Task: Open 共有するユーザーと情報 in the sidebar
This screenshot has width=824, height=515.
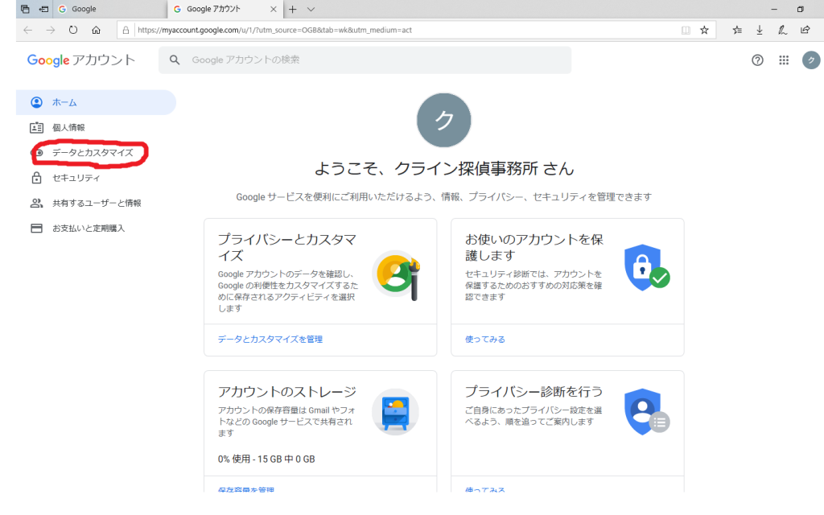Action: click(x=96, y=204)
